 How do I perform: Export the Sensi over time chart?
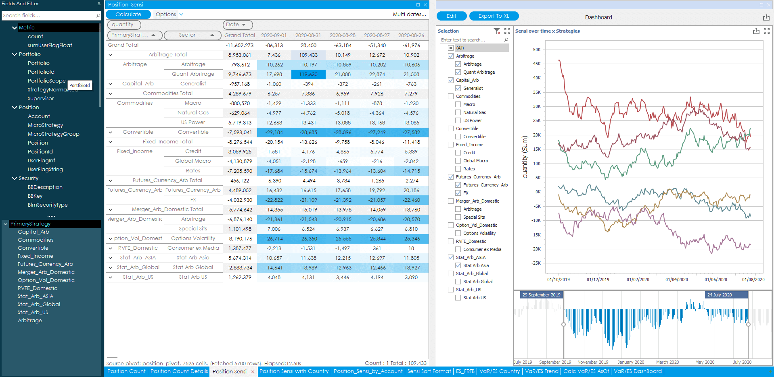point(756,31)
